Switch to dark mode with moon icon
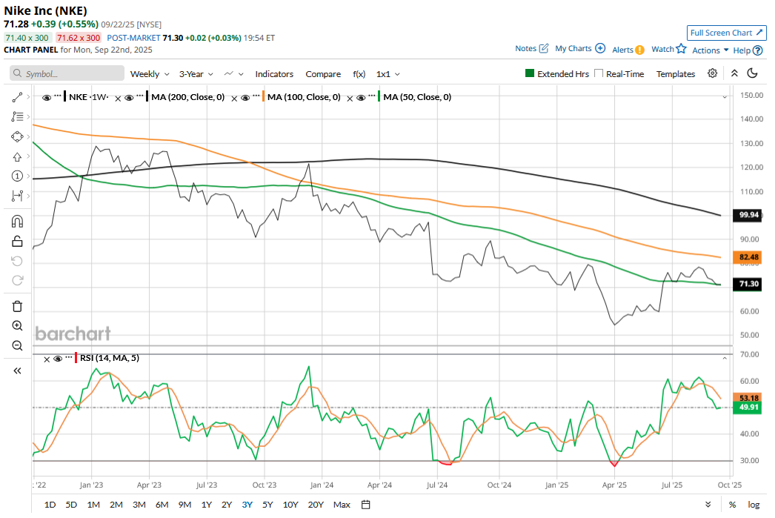This screenshot has width=775, height=518. [753, 73]
